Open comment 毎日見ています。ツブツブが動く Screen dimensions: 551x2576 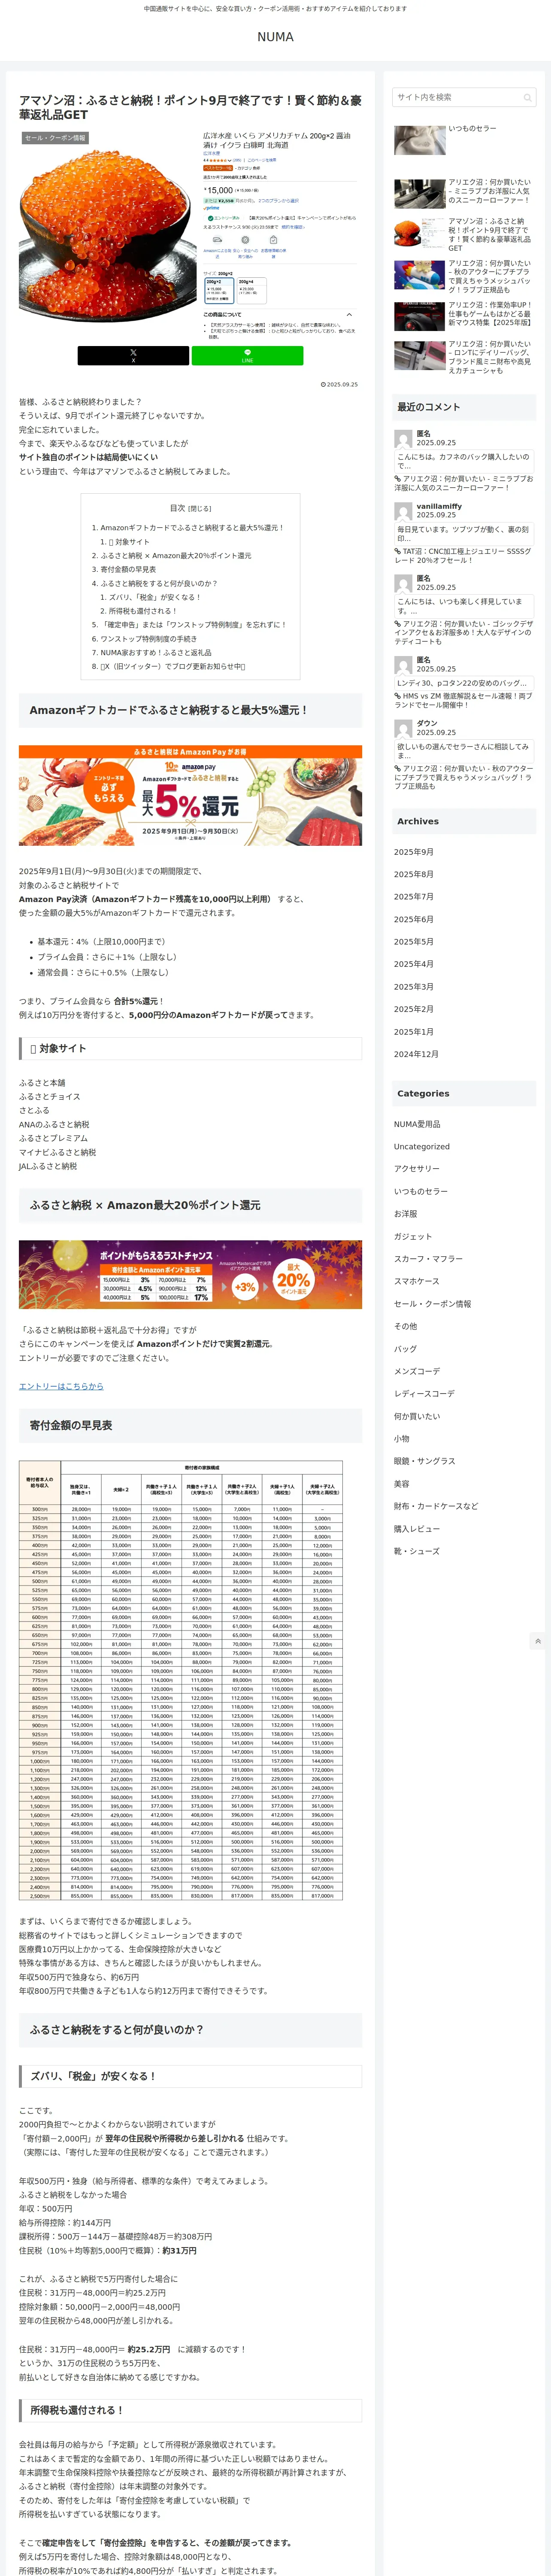tap(464, 534)
